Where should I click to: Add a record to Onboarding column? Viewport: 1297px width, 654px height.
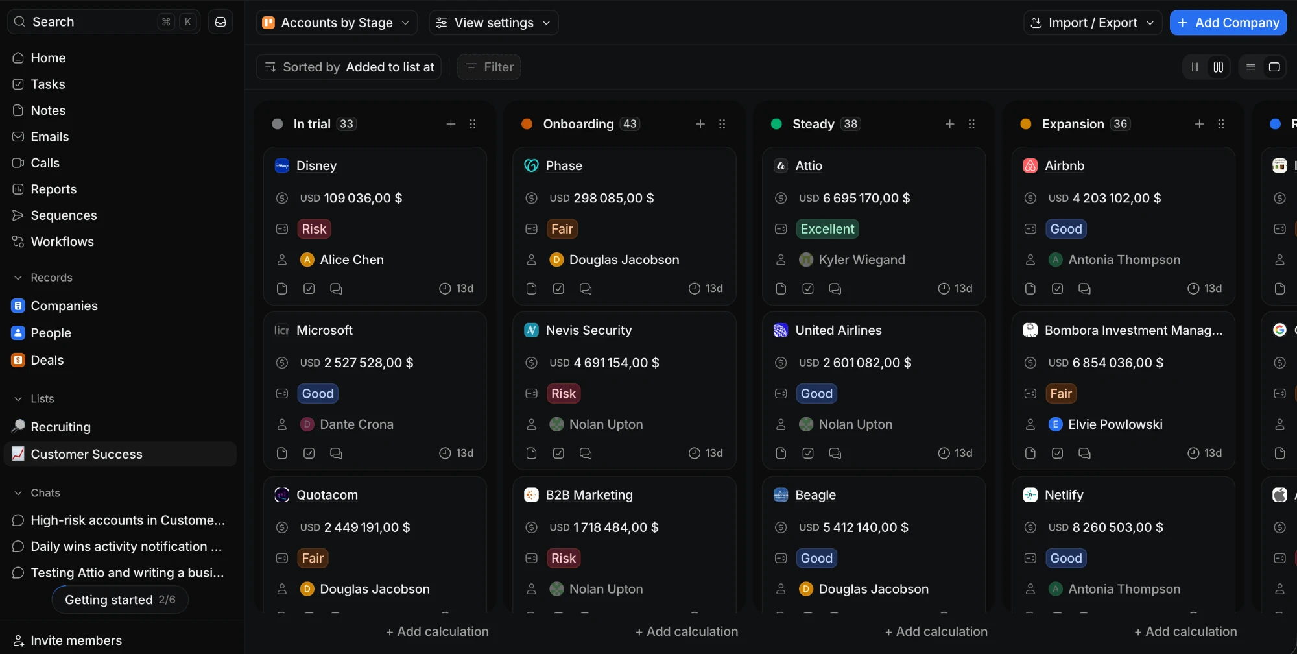(x=700, y=124)
